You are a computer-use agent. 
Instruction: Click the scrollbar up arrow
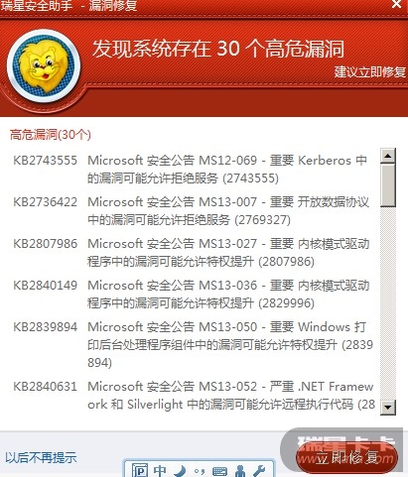click(388, 156)
